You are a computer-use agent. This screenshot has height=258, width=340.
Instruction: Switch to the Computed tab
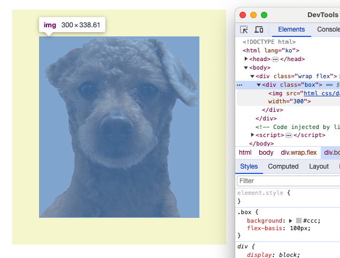click(283, 166)
